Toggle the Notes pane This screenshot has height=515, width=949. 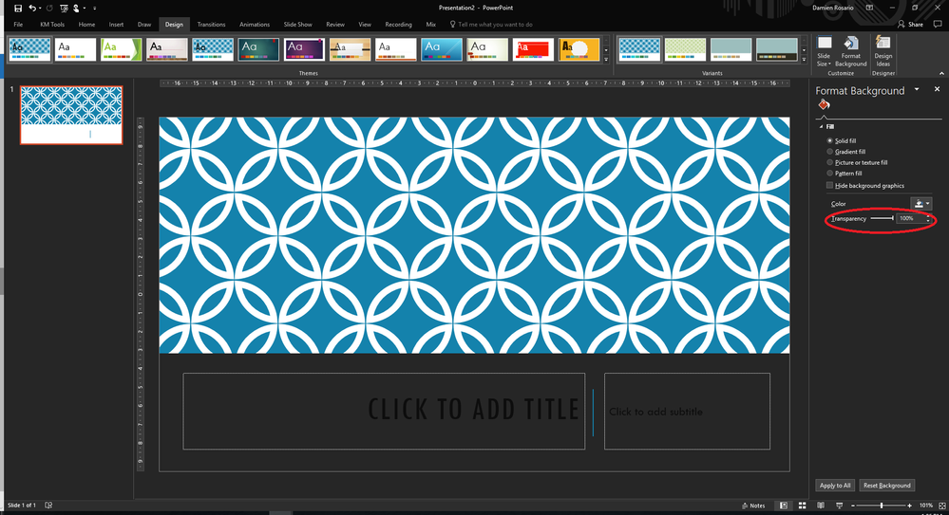tap(753, 506)
